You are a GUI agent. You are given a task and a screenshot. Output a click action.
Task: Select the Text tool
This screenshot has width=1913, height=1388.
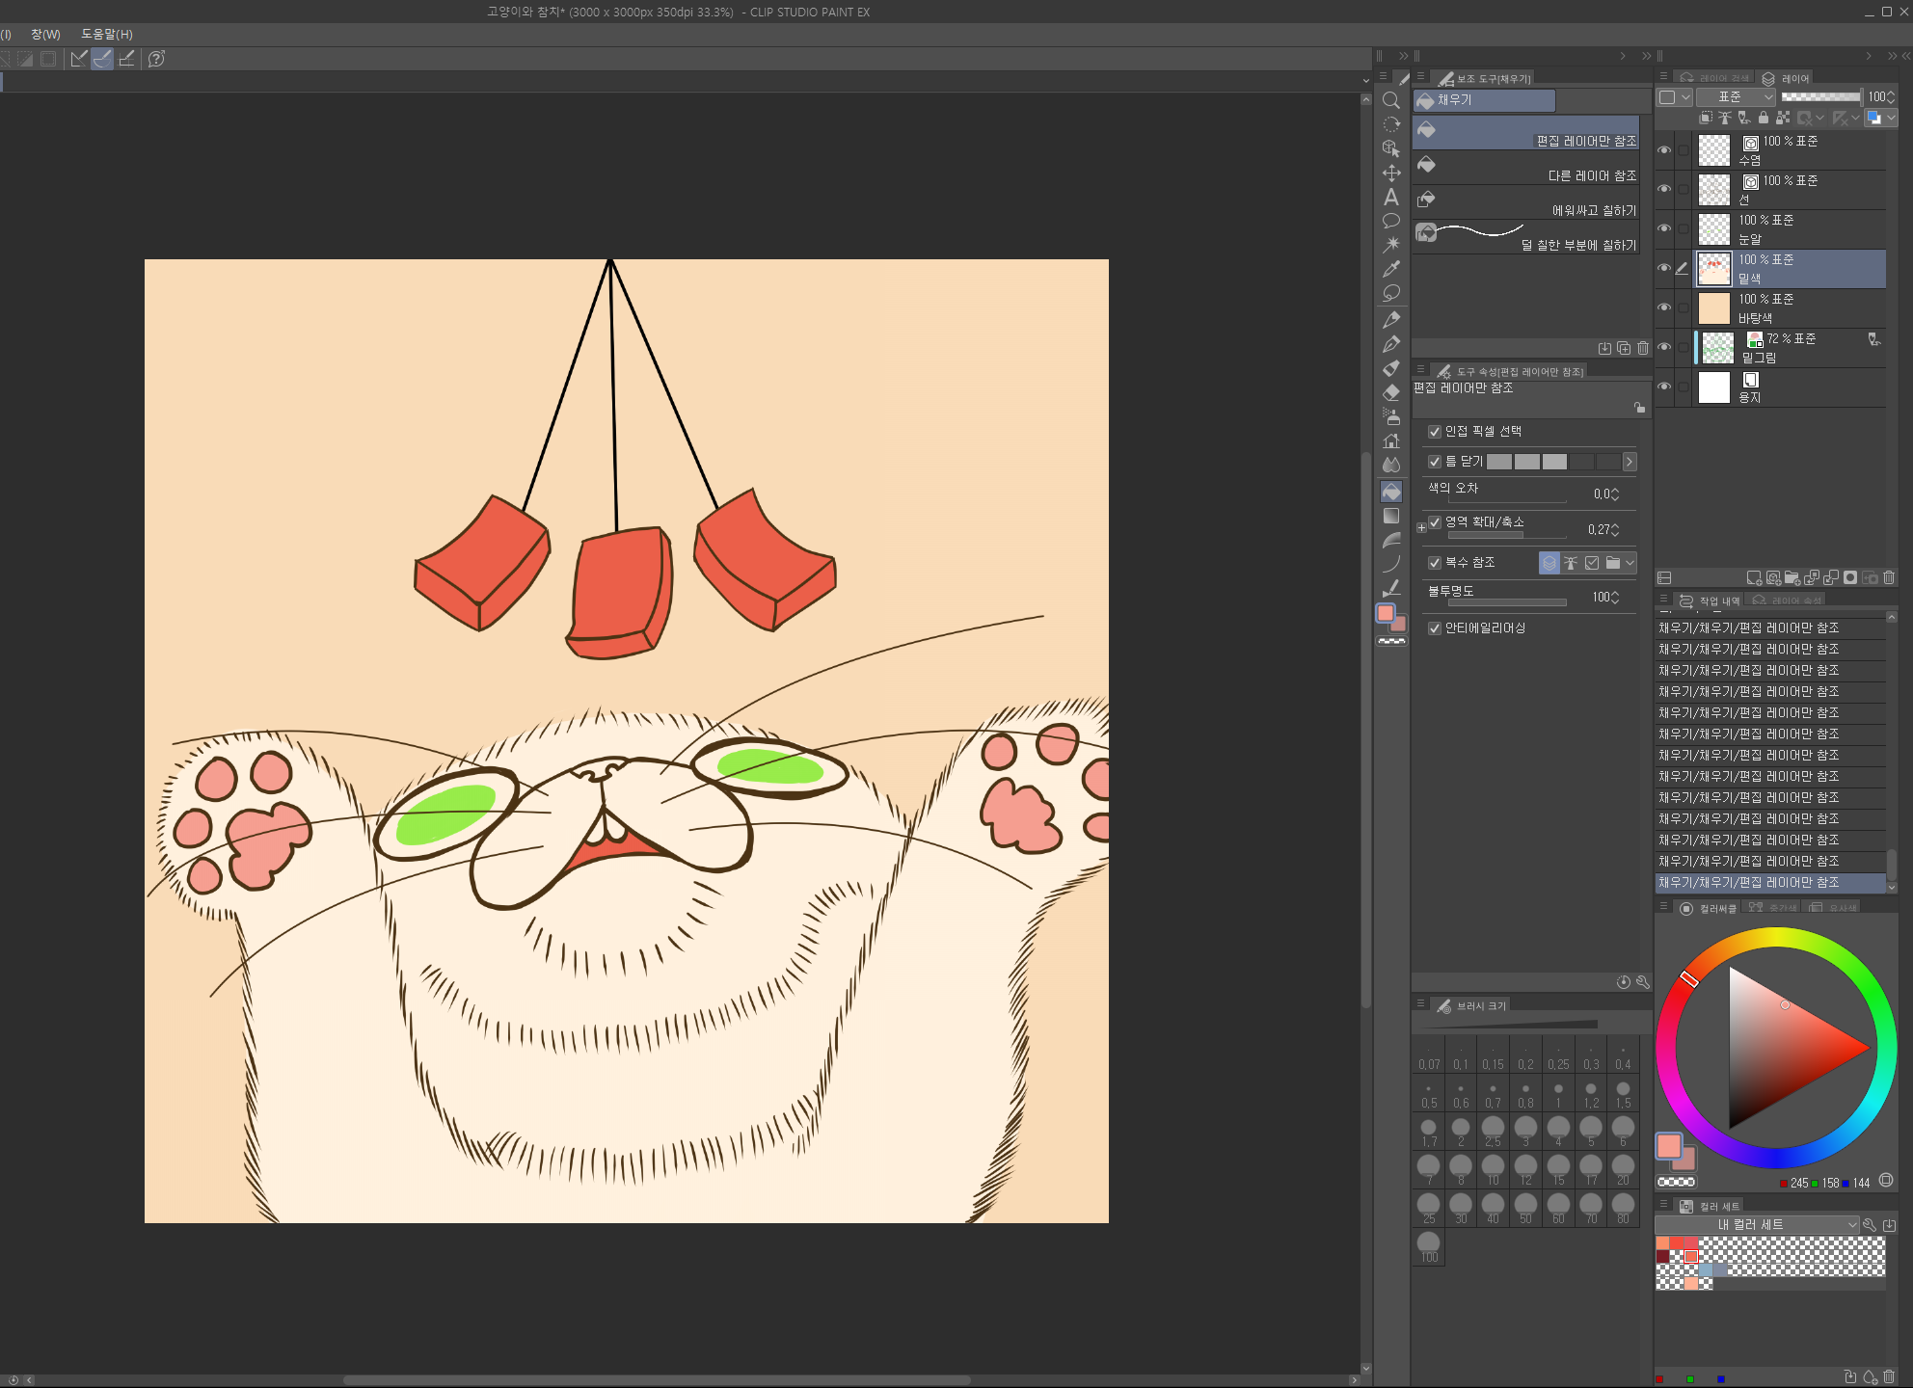point(1390,197)
